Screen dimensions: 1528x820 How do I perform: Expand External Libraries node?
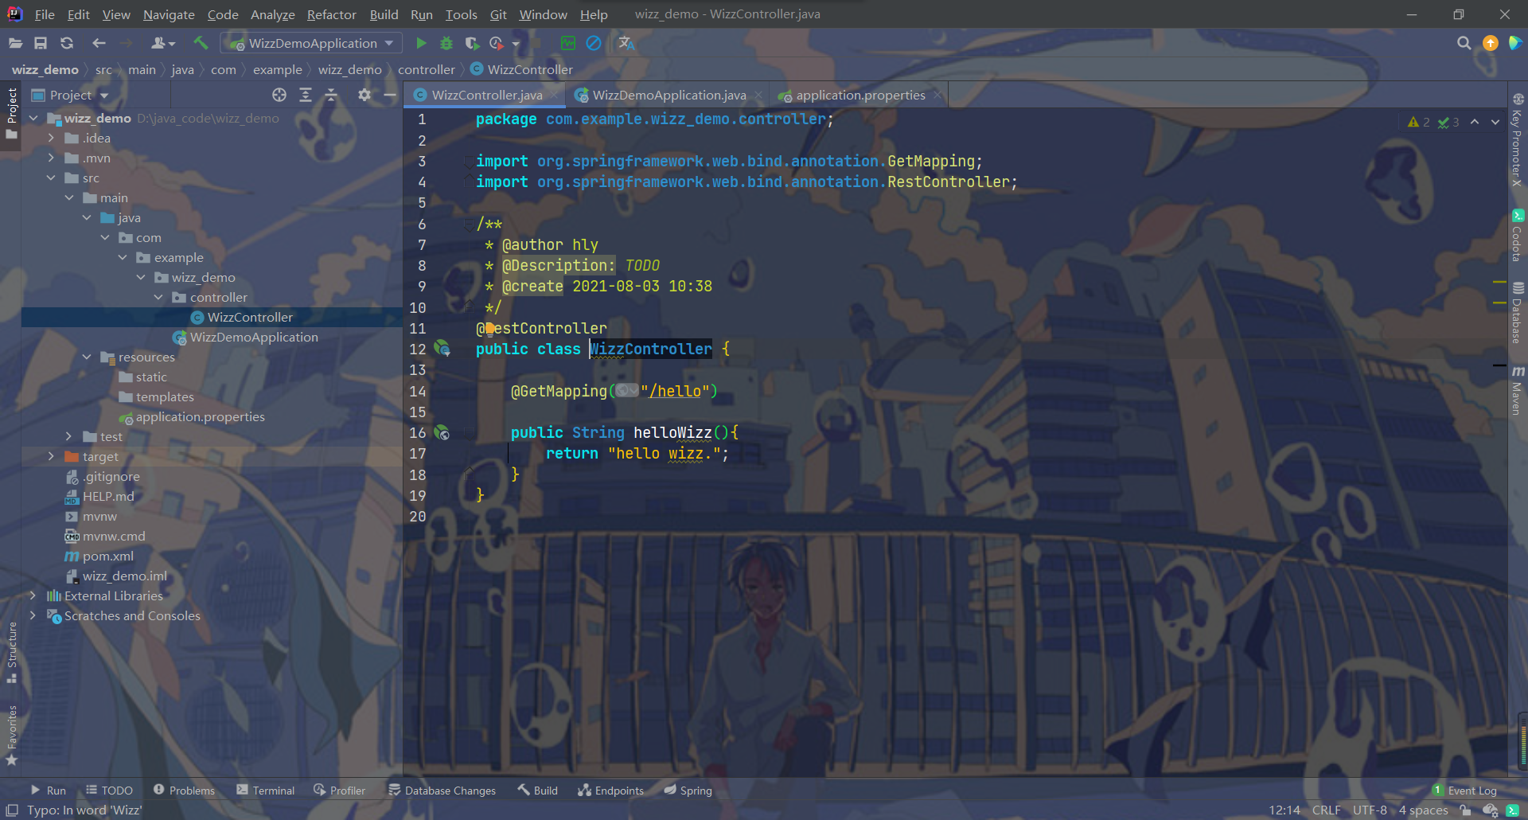click(x=33, y=595)
